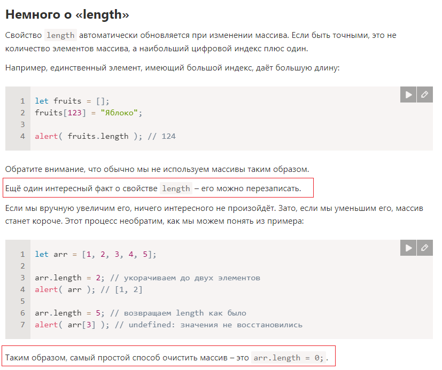Screen dimensions: 442x370
Task: Click comment 'укорачиваем до двух элементов'
Action: click(192, 278)
